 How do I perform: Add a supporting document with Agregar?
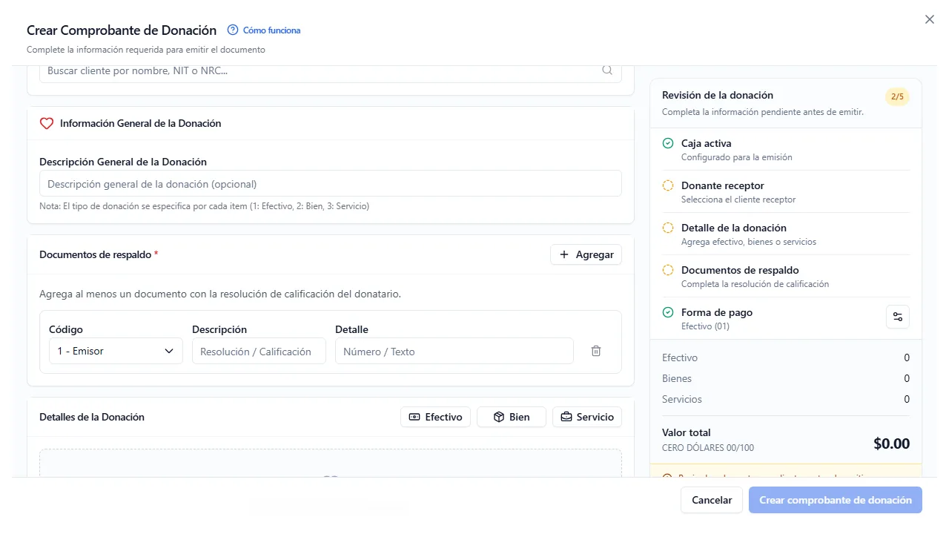click(586, 254)
